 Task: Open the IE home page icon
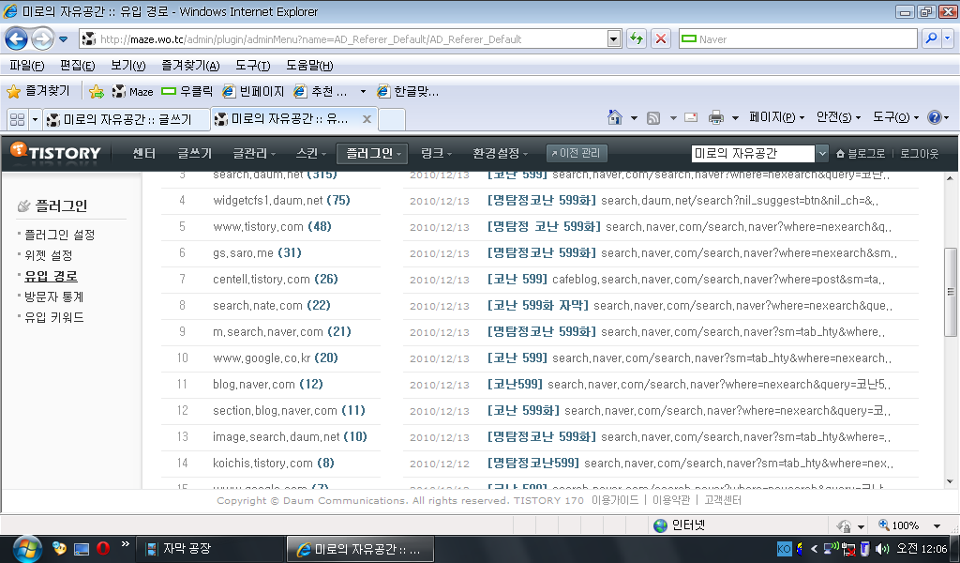pyautogui.click(x=615, y=118)
